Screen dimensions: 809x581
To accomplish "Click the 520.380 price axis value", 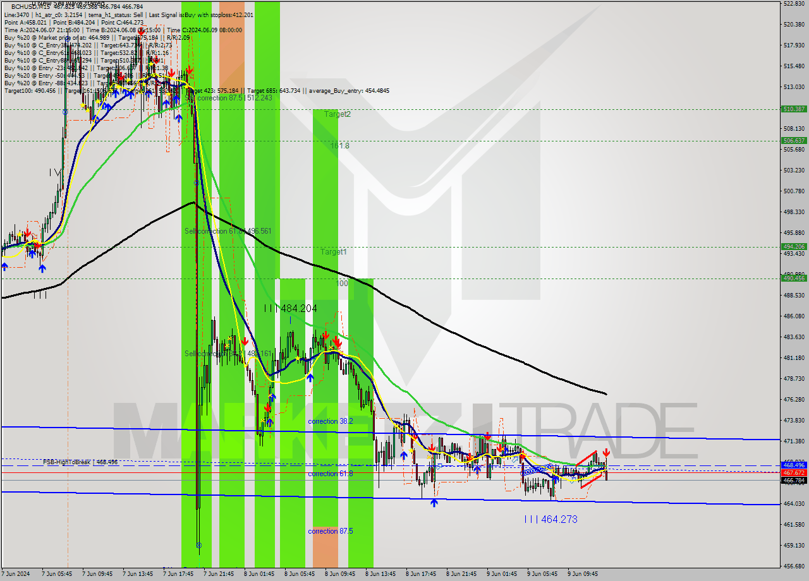I will pos(793,24).
